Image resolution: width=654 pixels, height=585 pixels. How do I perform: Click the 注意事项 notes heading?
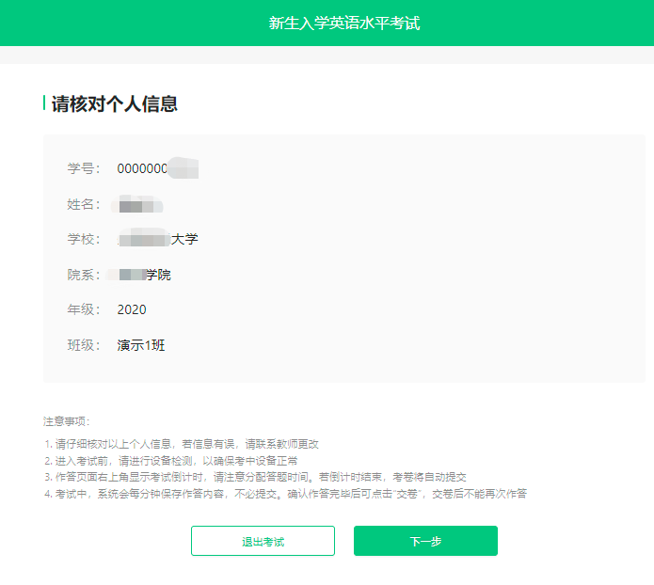tap(67, 421)
